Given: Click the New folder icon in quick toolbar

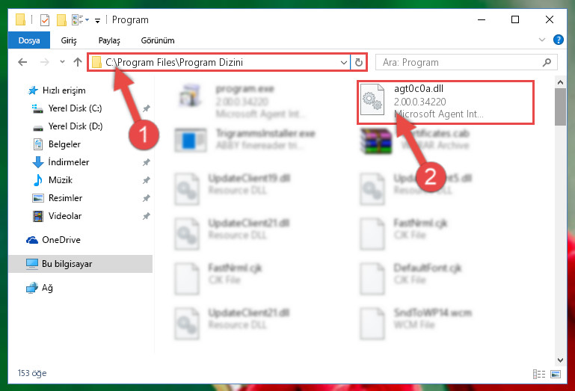Looking at the screenshot, I should (61, 19).
